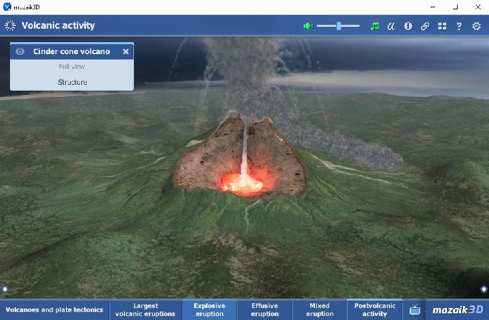Viewport: 489px width, 320px height.
Task: Toggle the green music note icon
Action: [374, 26]
